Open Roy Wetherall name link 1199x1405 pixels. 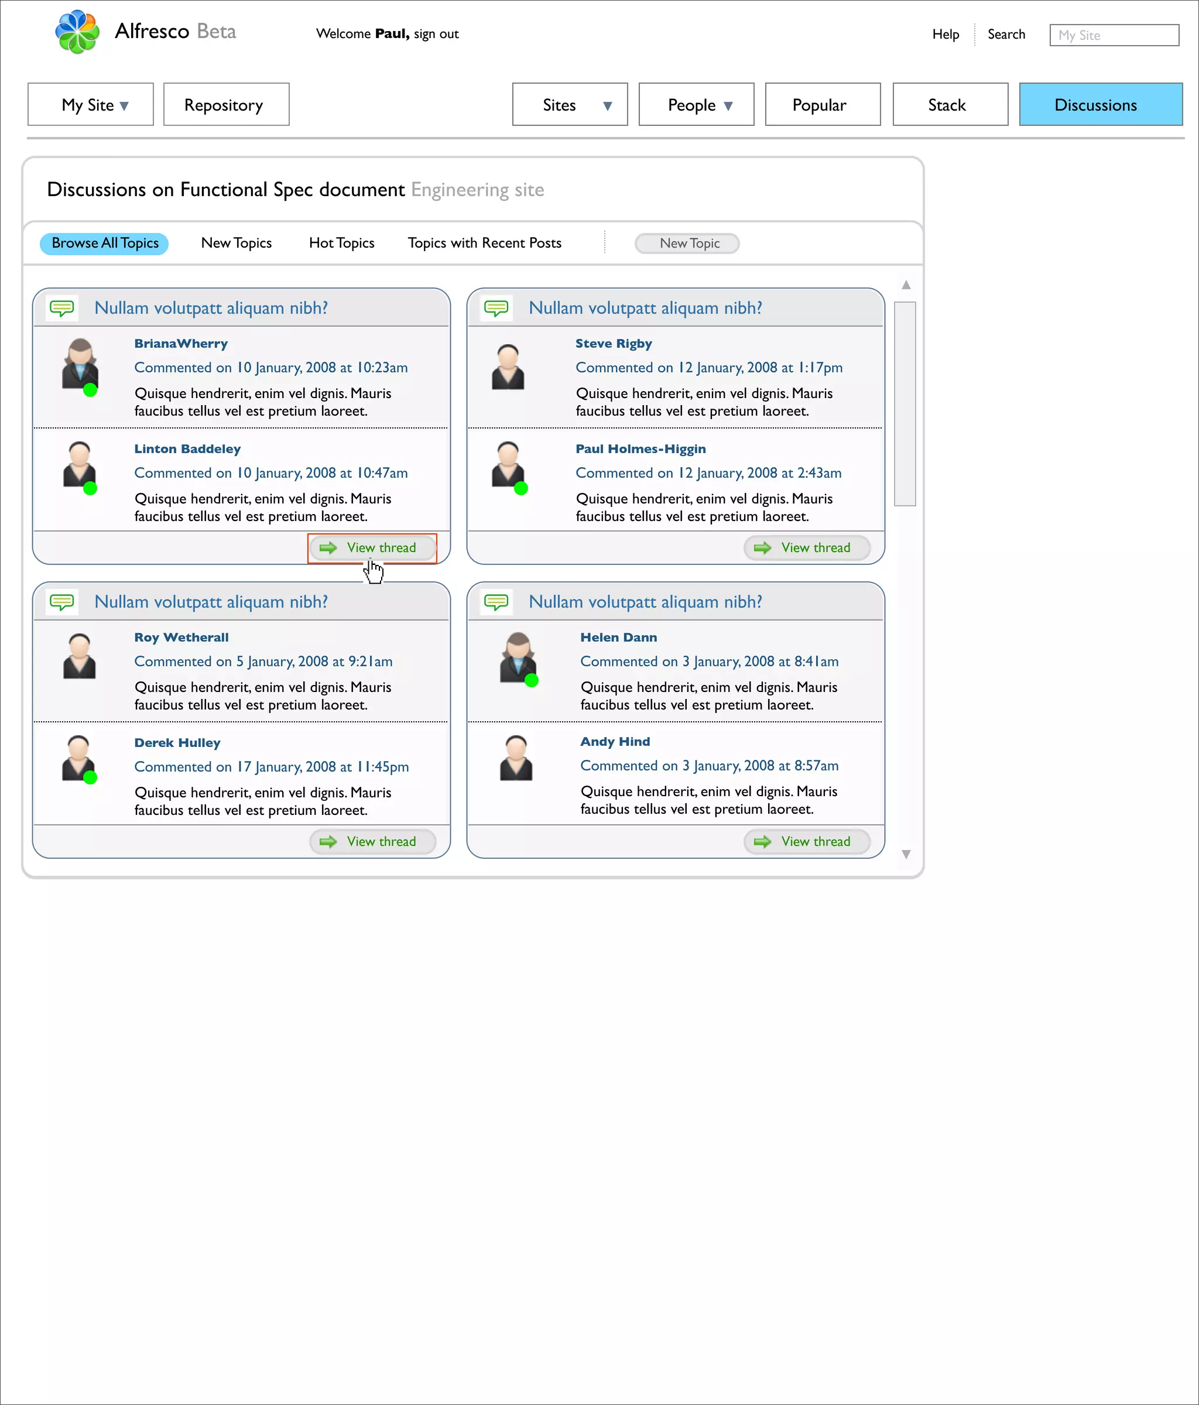pyautogui.click(x=181, y=638)
